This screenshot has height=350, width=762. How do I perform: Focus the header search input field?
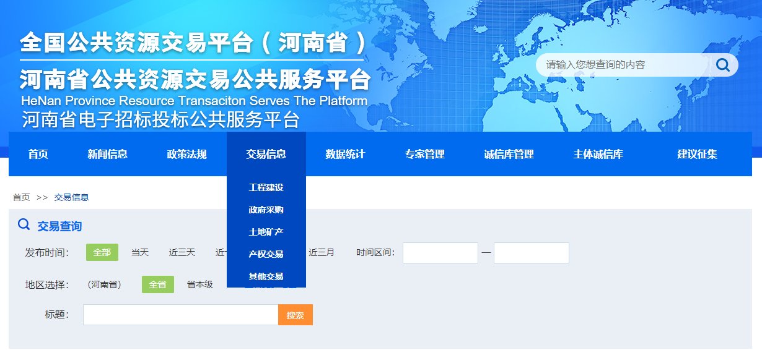626,65
